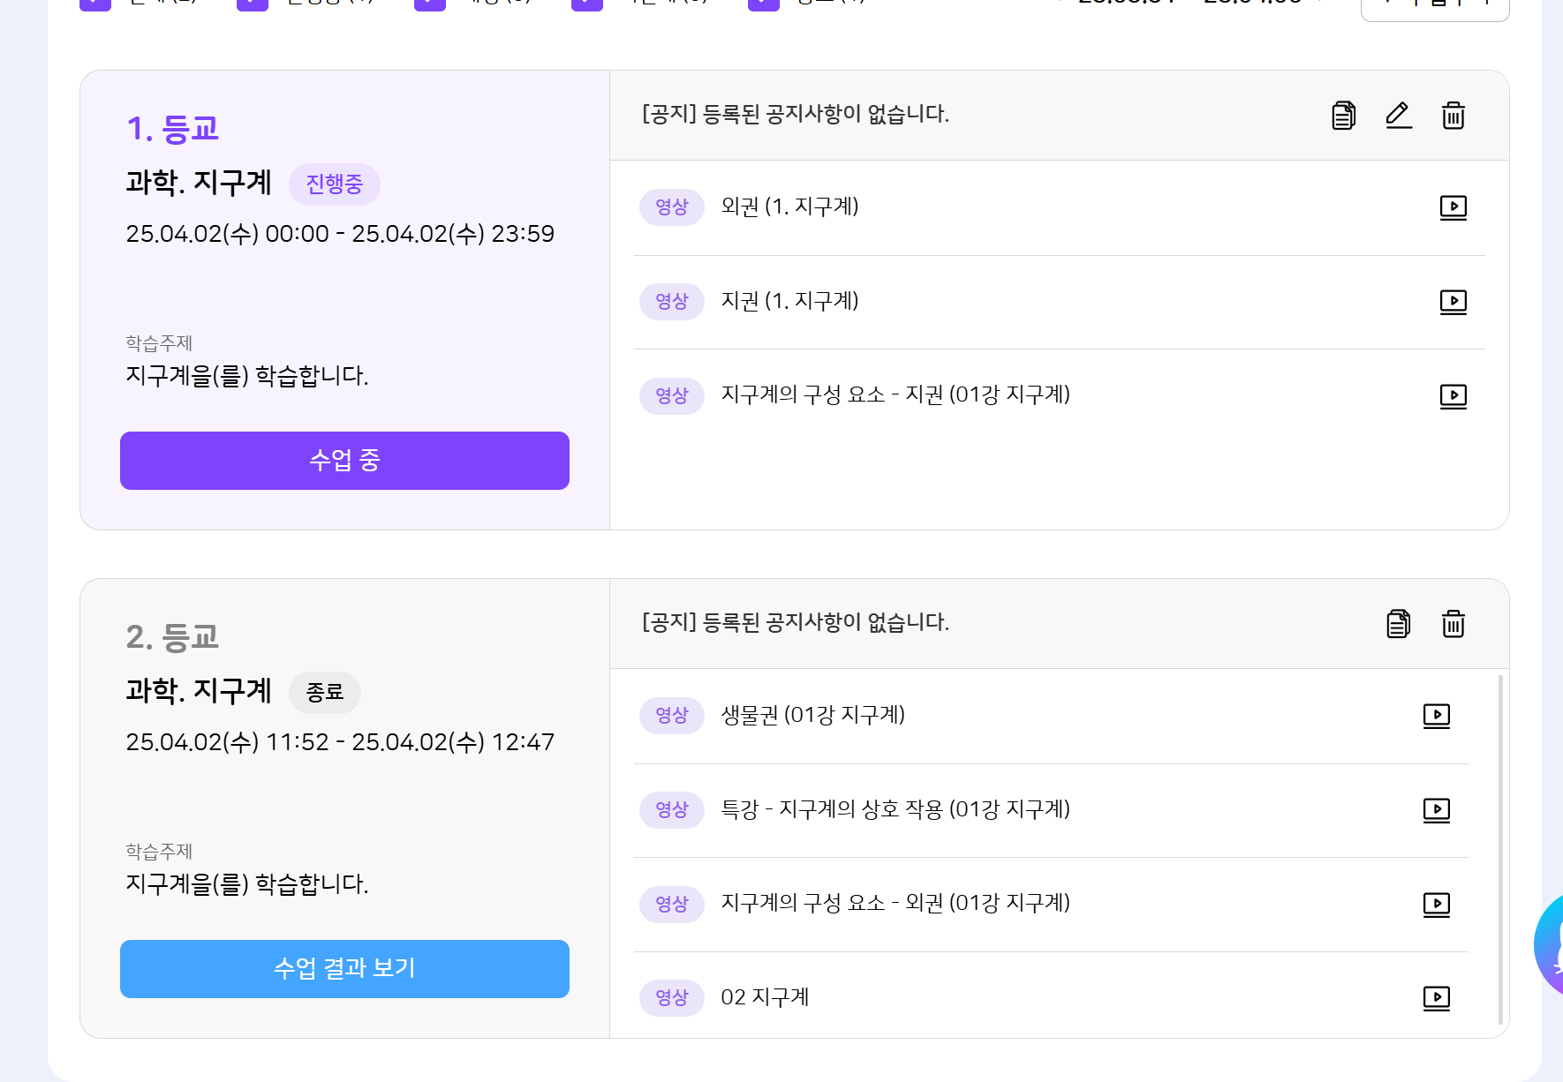Play 지구계의 구성 요소 - 외권 video

coord(1436,905)
